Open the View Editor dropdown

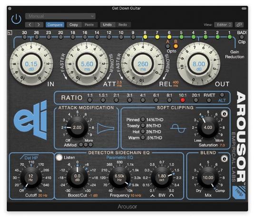[x=224, y=25]
